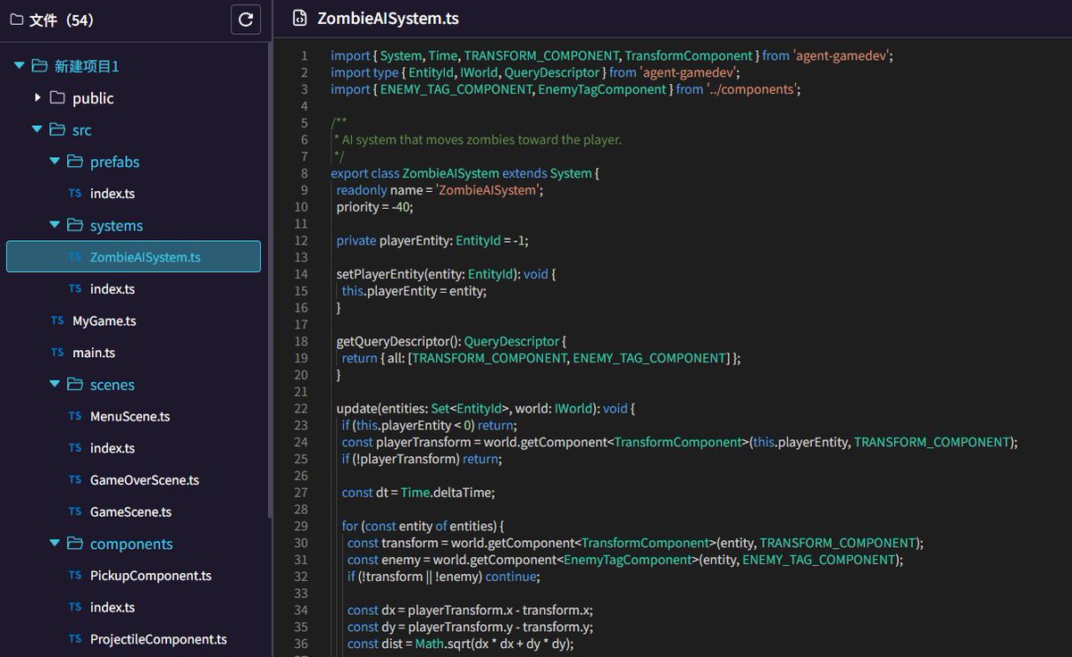Collapse the prefabs folder arrow
This screenshot has width=1072, height=657.
(x=54, y=162)
